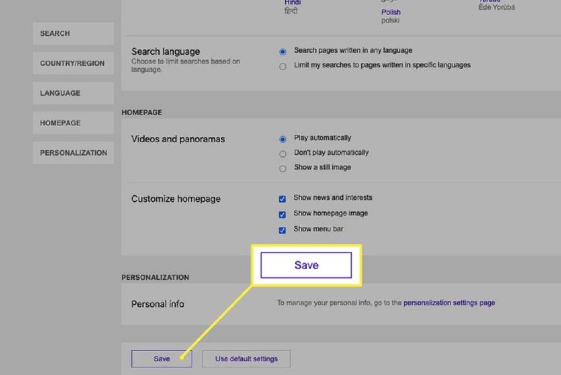Open the SEARCH settings section
Screen dimensions: 561x375
point(73,33)
